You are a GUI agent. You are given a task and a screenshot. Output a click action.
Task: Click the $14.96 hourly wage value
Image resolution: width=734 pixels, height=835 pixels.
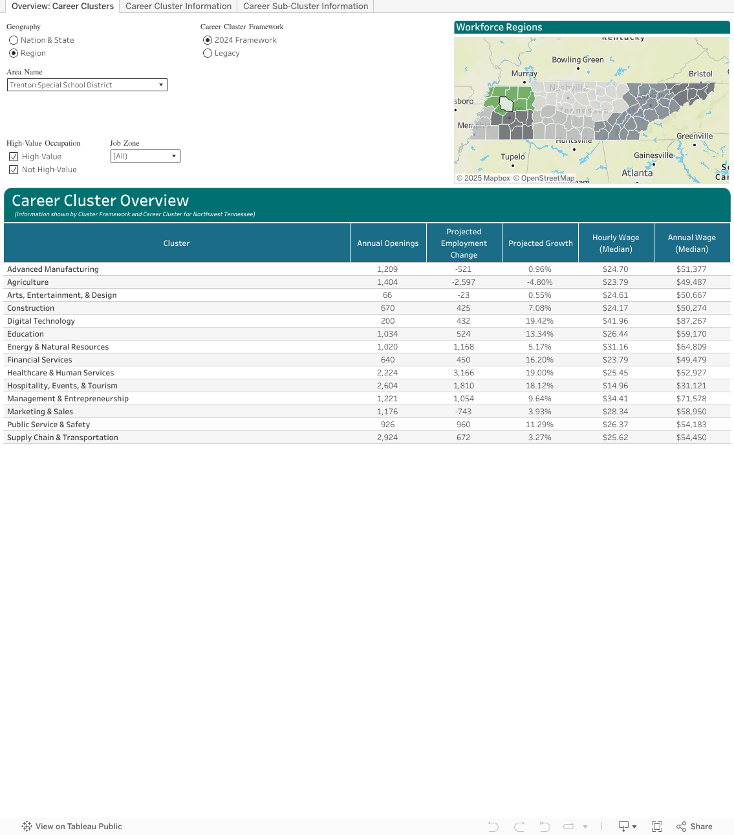pos(616,386)
